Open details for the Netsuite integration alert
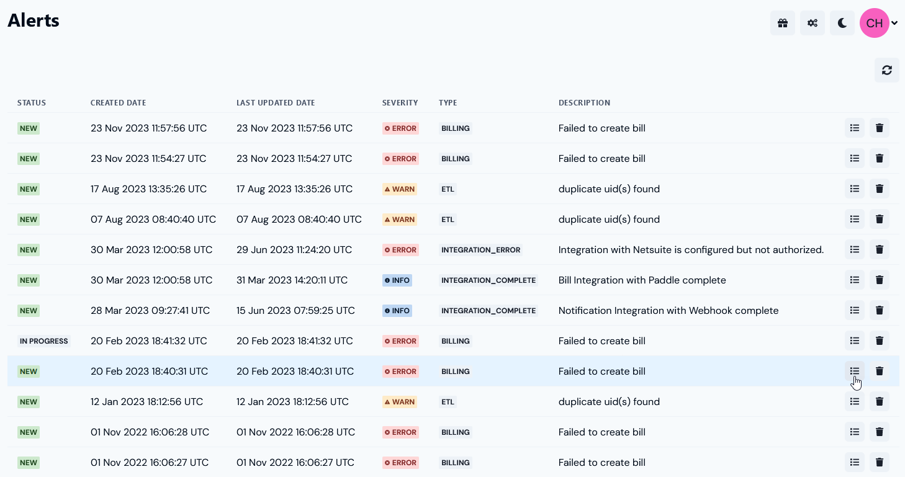The image size is (905, 477). click(854, 249)
